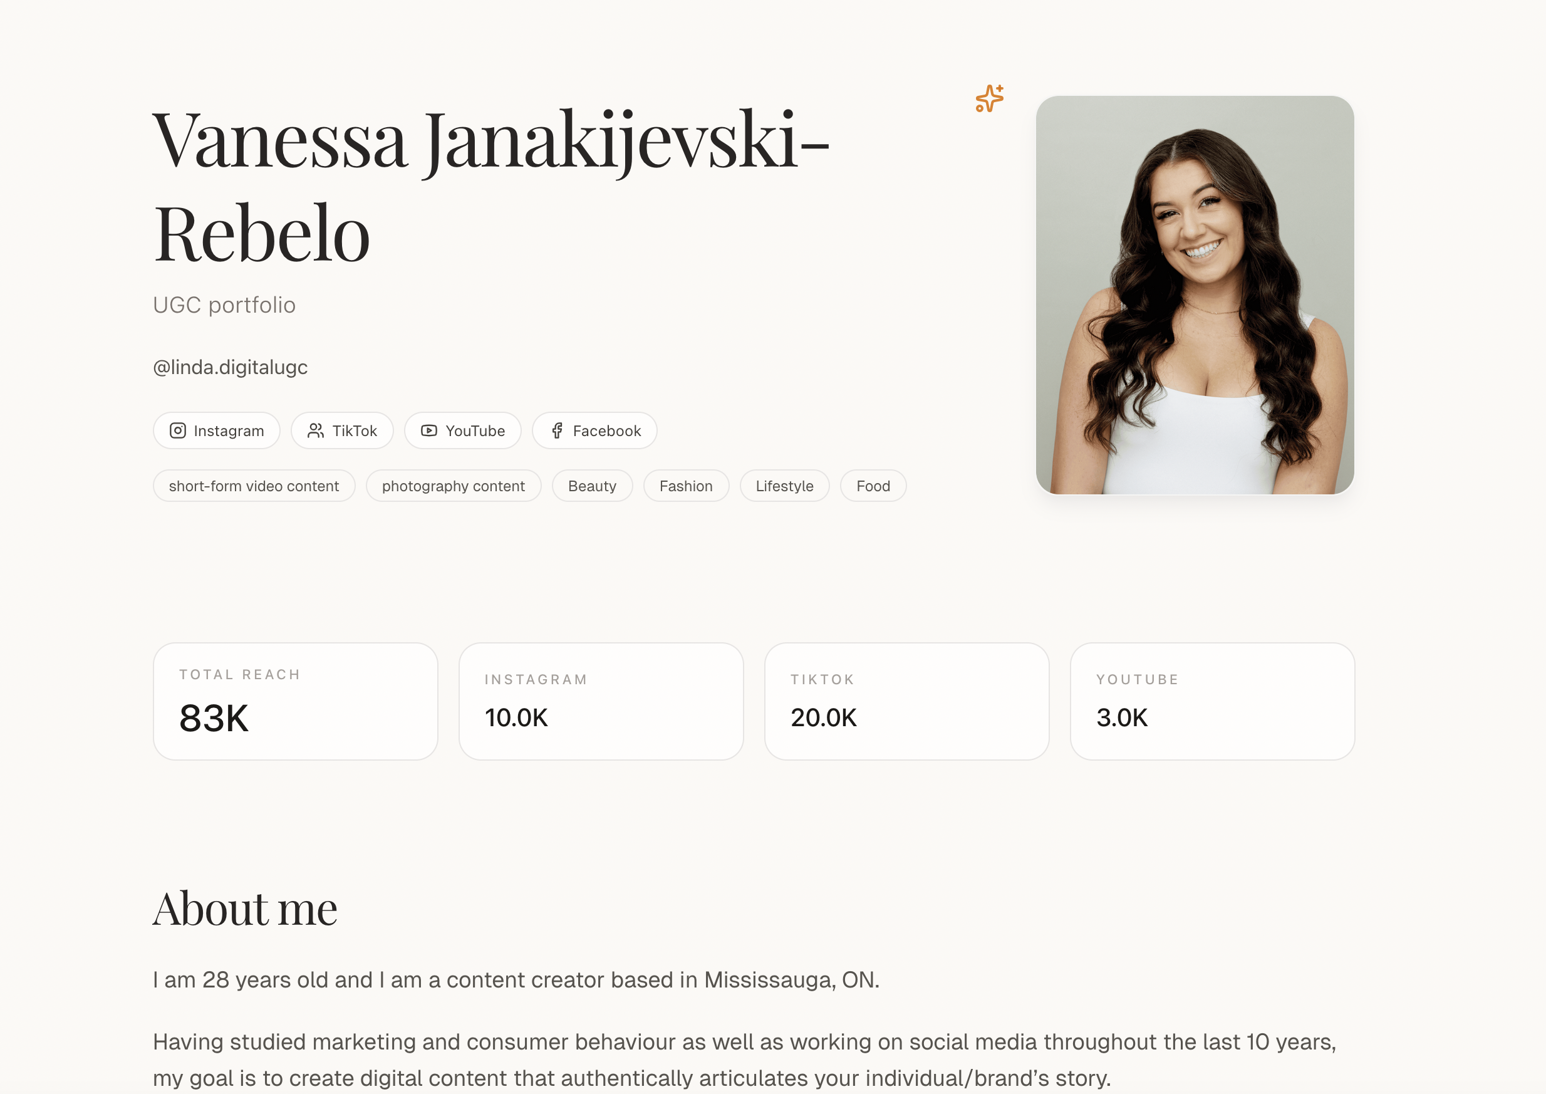Open the Instagram profile link
The image size is (1546, 1094).
(x=216, y=430)
